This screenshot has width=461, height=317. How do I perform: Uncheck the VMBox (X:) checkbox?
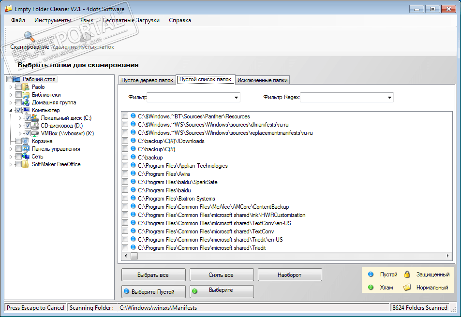tap(28, 133)
